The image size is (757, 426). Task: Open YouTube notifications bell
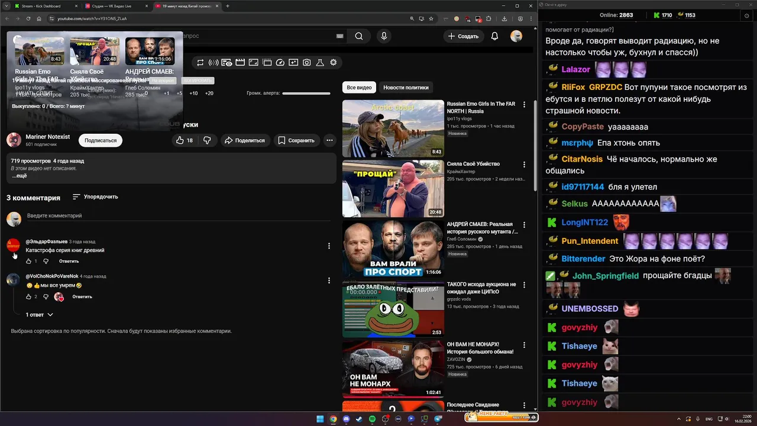494,36
